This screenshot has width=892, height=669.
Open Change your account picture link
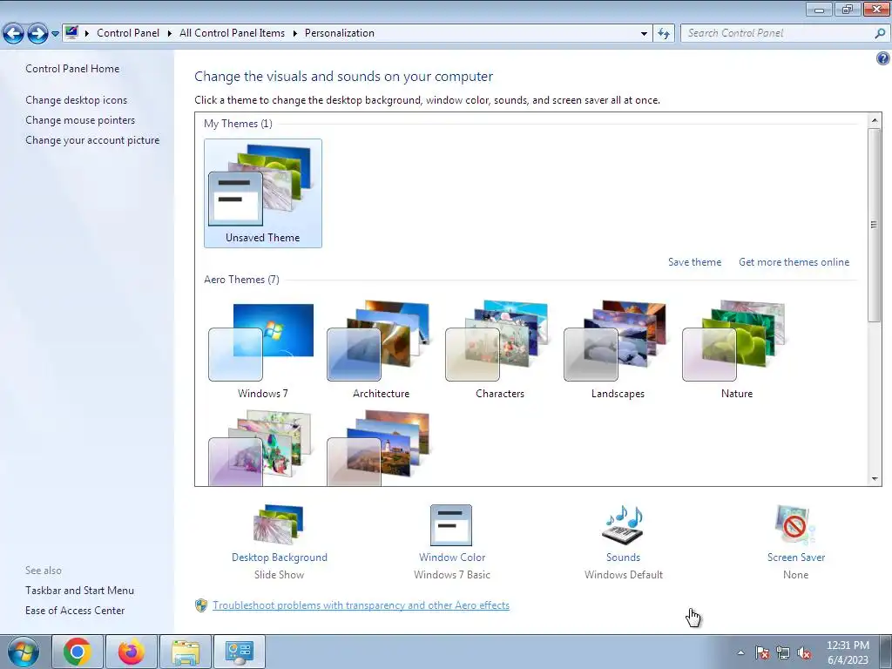[92, 140]
